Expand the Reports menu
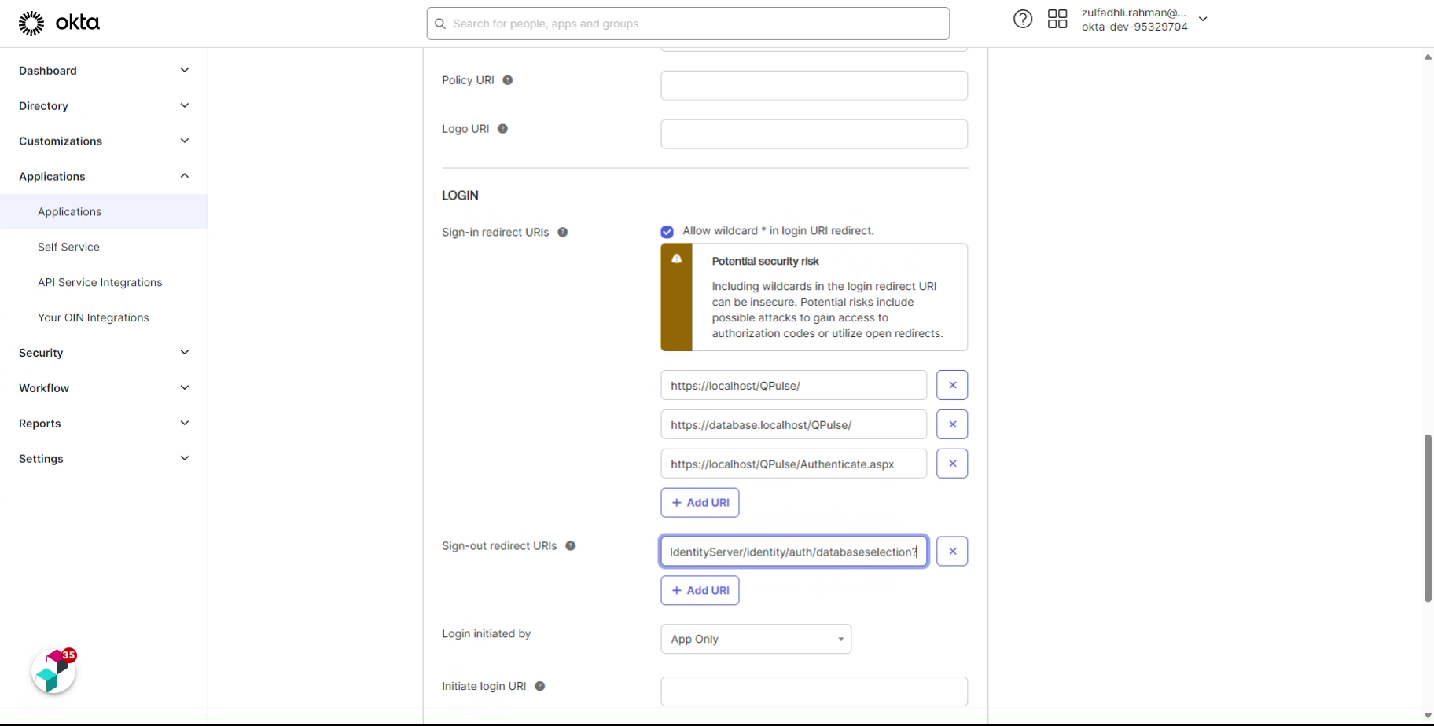Screen dimensions: 1434x726 (x=104, y=423)
